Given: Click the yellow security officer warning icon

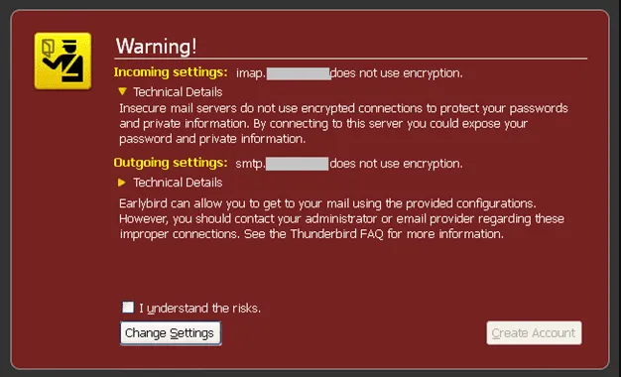Looking at the screenshot, I should [x=62, y=61].
